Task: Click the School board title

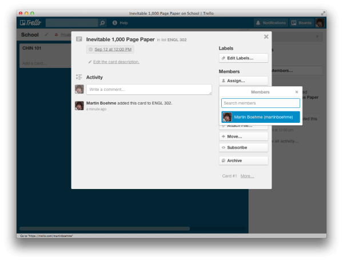Action: pos(30,35)
